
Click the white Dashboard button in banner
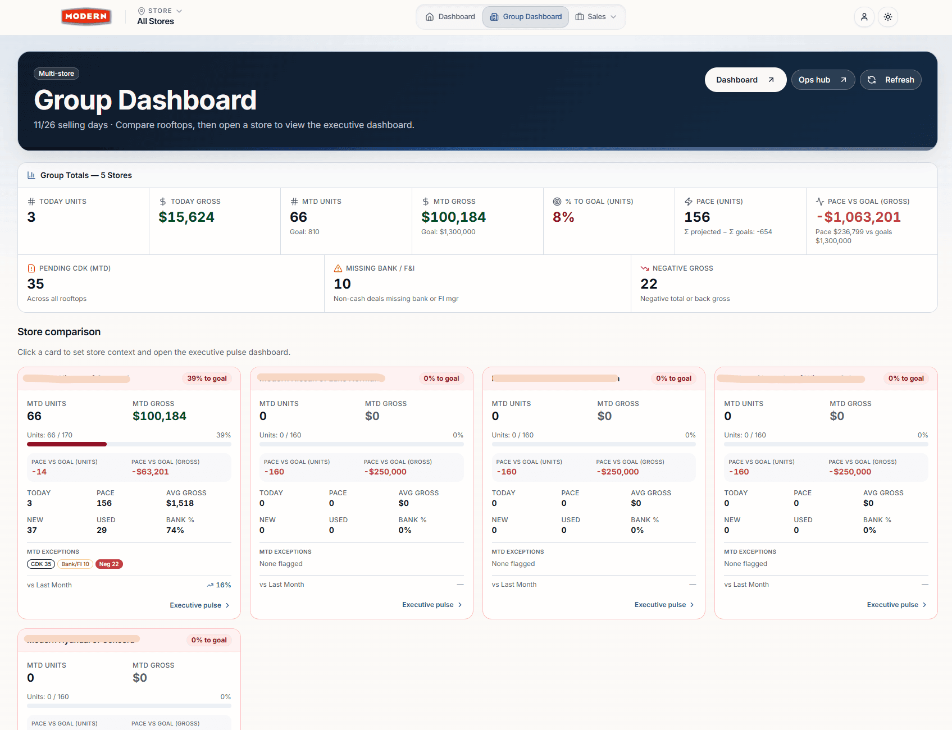pos(745,80)
